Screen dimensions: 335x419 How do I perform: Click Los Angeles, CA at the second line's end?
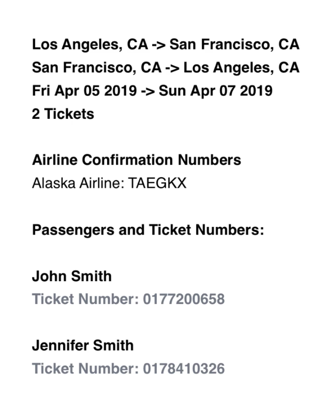[x=242, y=68]
